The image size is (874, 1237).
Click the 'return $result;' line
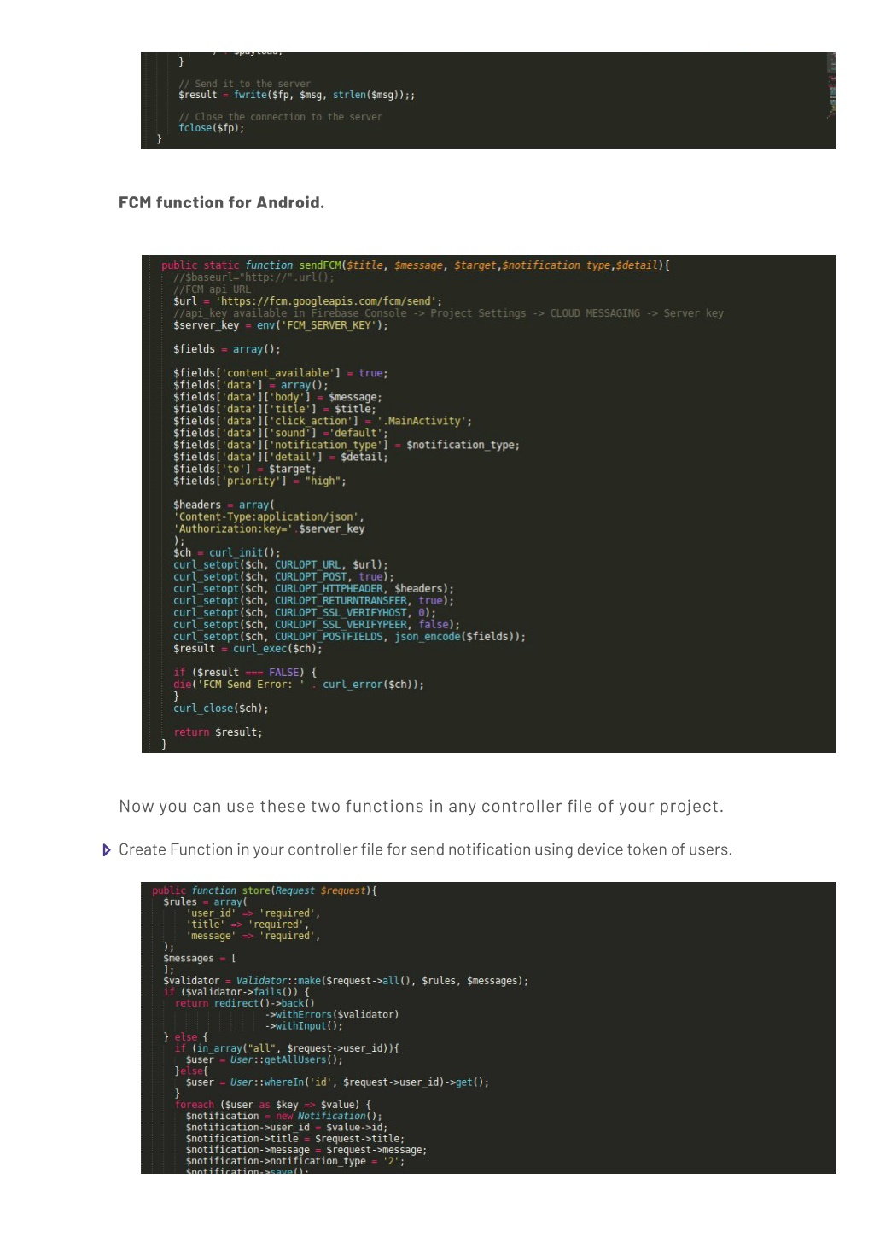218,732
